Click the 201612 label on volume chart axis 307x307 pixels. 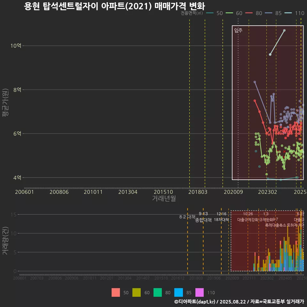click(178, 278)
